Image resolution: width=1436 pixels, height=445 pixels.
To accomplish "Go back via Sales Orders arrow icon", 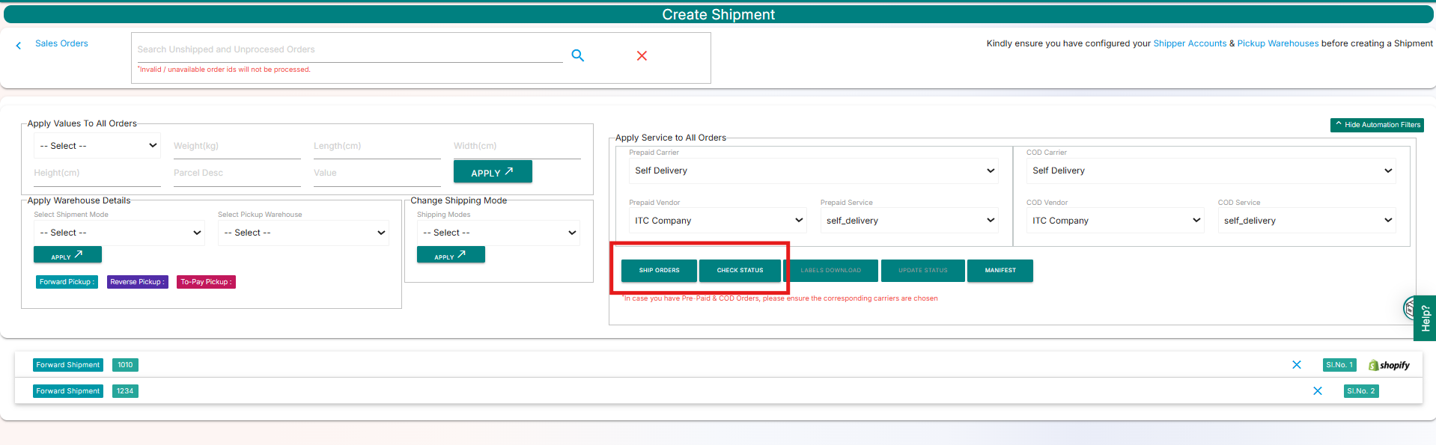I will [x=19, y=46].
